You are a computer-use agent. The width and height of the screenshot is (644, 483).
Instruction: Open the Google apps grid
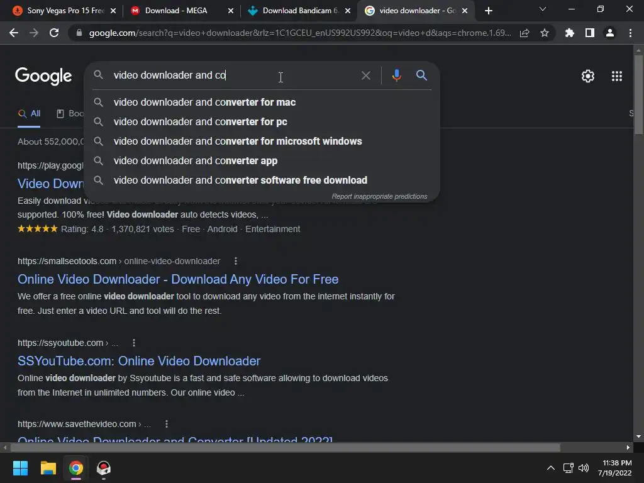[616, 76]
